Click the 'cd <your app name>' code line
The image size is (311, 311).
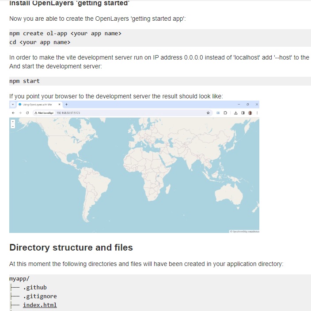40,42
